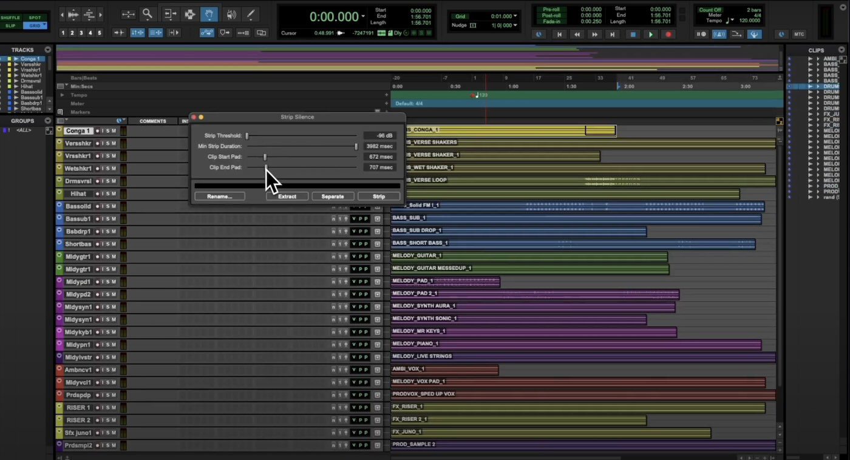Enable the metronome click icon
Image resolution: width=850 pixels, height=460 pixels.
click(x=718, y=35)
